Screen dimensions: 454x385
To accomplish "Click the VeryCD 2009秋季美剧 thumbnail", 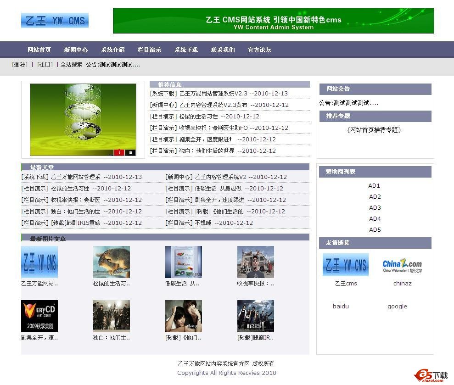I will [x=39, y=316].
